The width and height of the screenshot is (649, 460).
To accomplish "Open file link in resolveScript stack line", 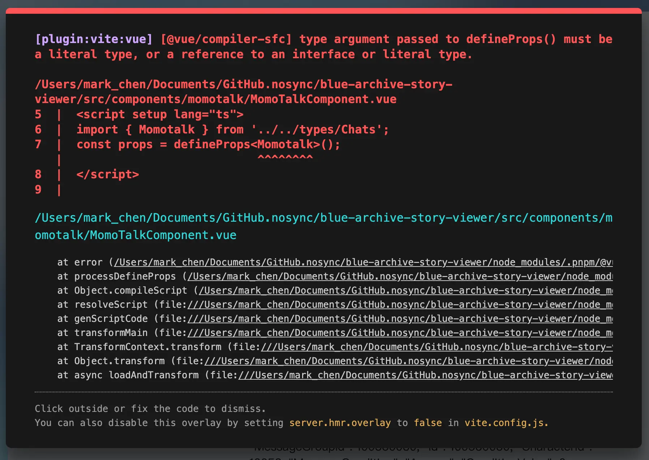I will pyautogui.click(x=400, y=304).
